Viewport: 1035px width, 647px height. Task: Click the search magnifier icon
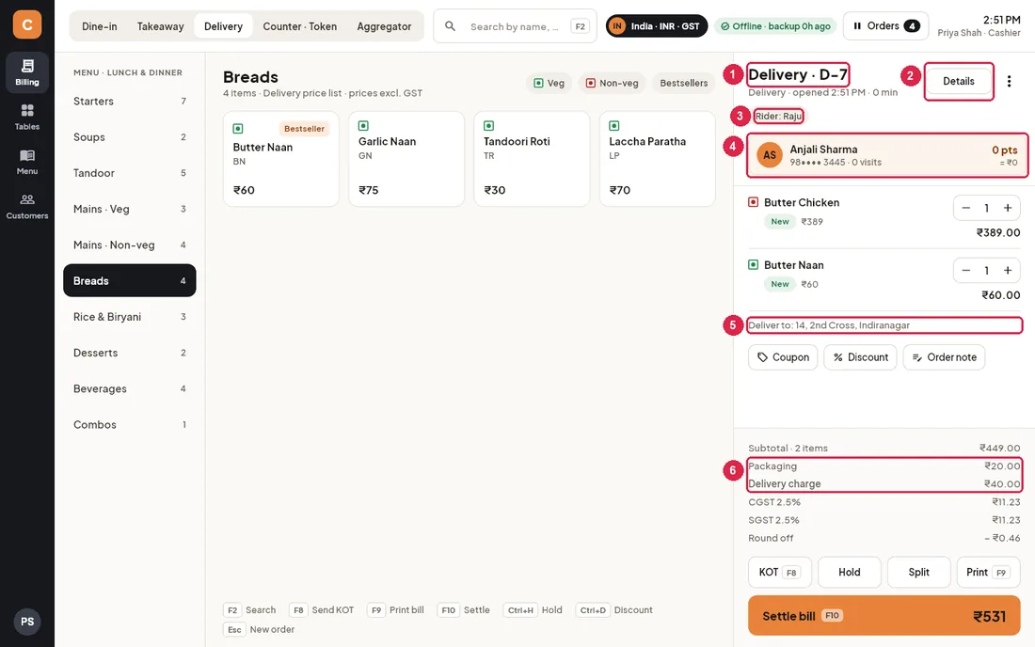(x=450, y=26)
